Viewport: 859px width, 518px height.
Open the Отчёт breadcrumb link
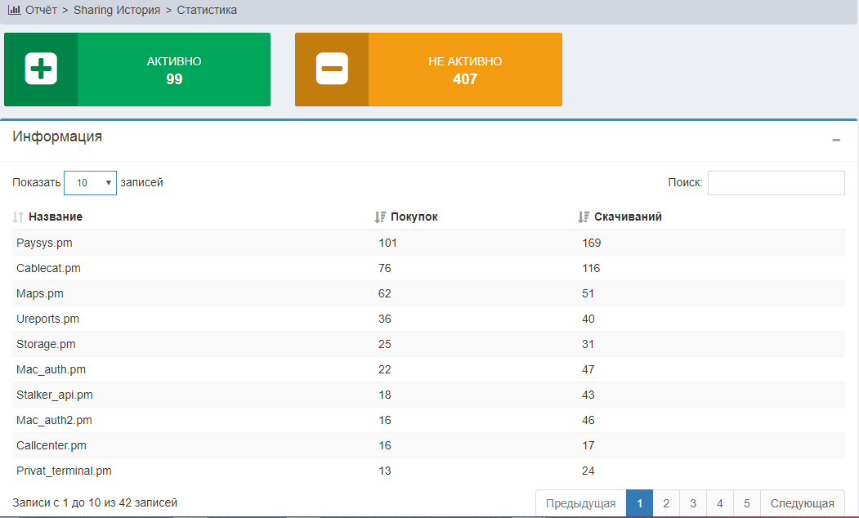(42, 10)
